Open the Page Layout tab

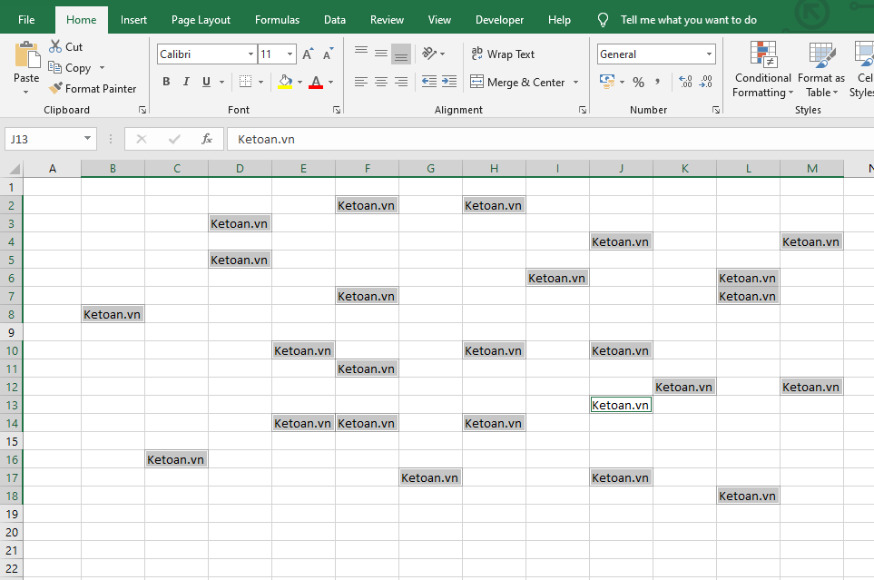(x=201, y=20)
